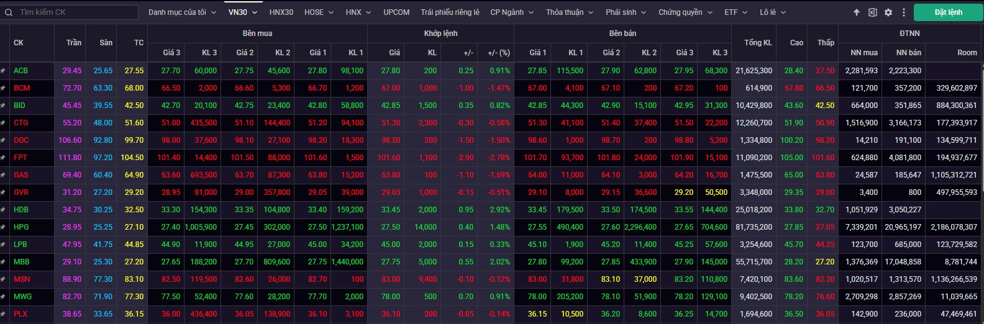Toggle the pin on the GAS row
Screen dimensions: 984x324
tap(3, 175)
